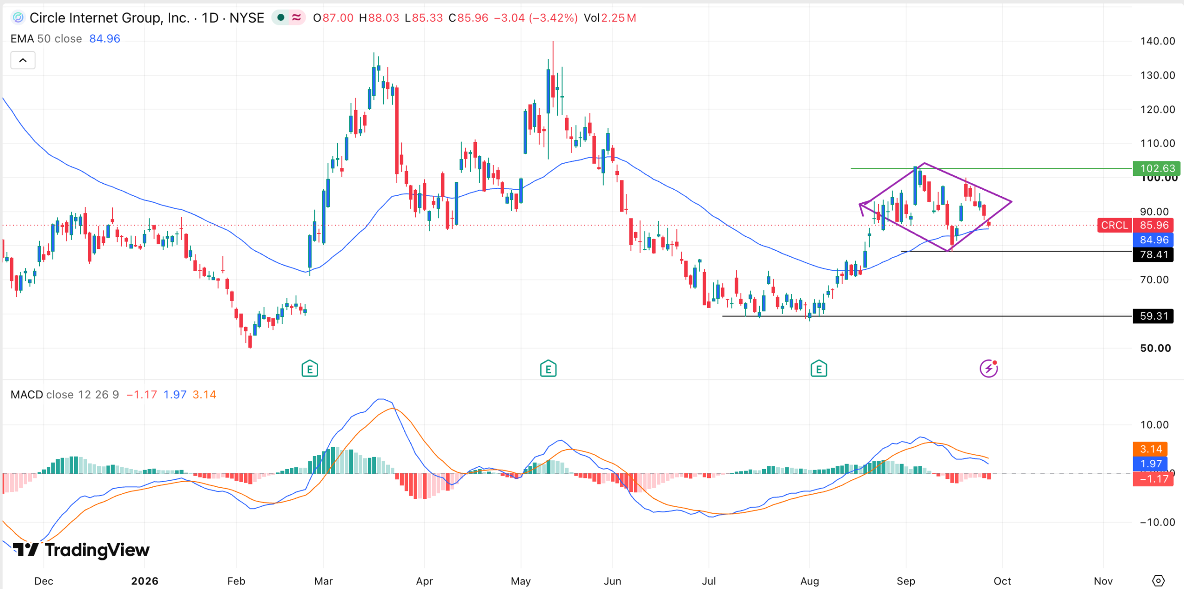Image resolution: width=1184 pixels, height=589 pixels.
Task: Click the Oct label on time axis
Action: (1002, 581)
